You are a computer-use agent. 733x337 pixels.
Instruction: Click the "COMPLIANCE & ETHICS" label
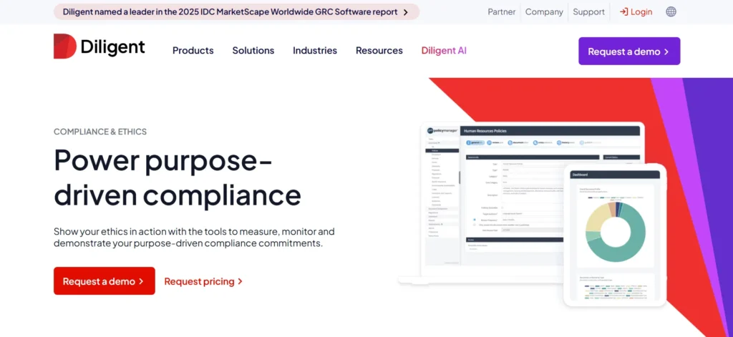(100, 132)
